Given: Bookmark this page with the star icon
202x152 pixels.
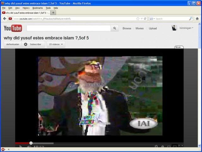Looking at the screenshot, I should [x=138, y=19].
